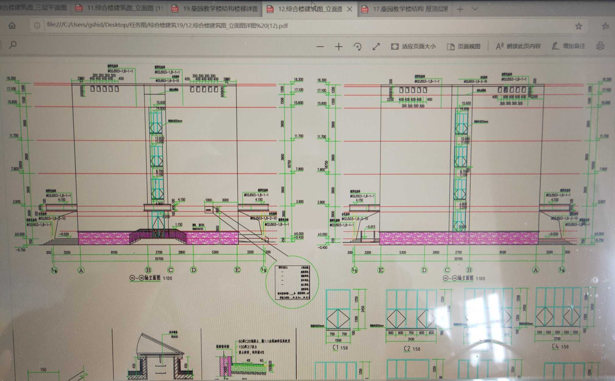Click the axis bubble D under the left elevation
Image resolution: width=615 pixels, height=381 pixels.
click(x=194, y=270)
